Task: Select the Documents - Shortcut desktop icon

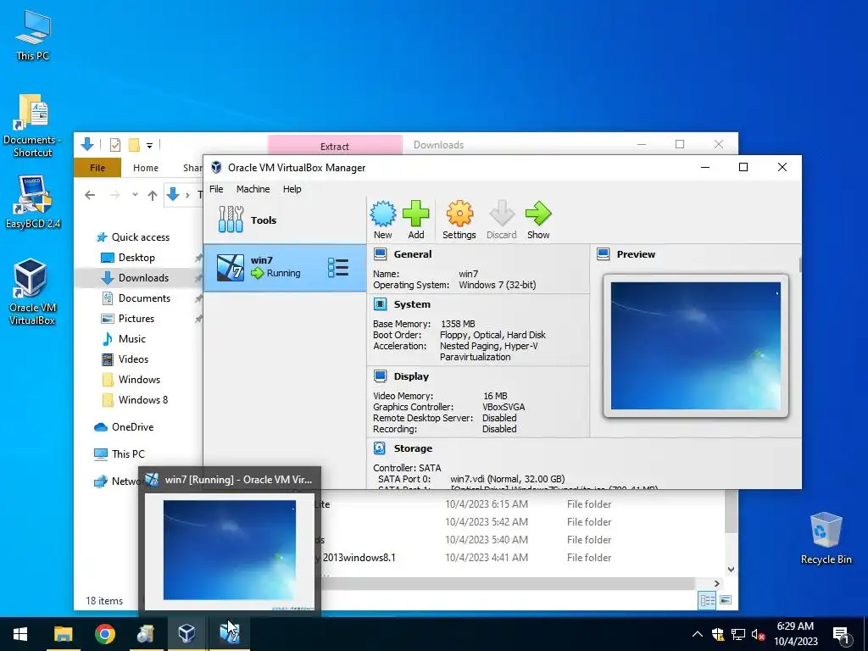Action: 33,126
